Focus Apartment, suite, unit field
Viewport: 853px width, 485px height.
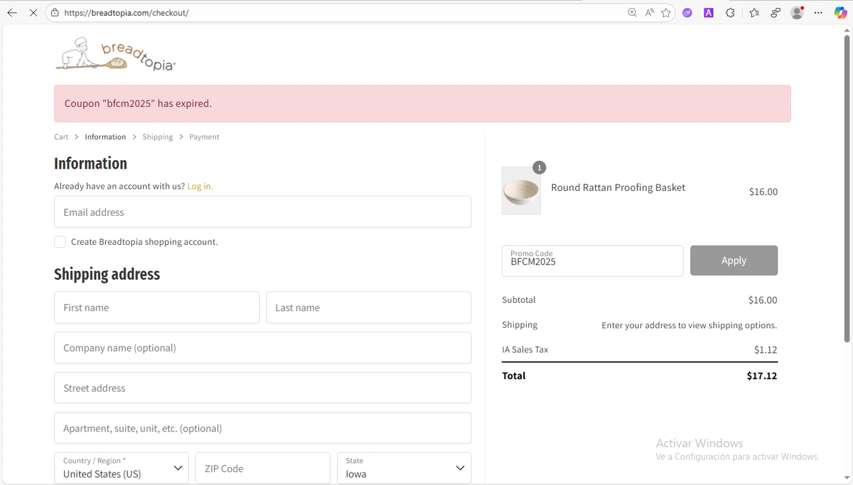pos(263,428)
